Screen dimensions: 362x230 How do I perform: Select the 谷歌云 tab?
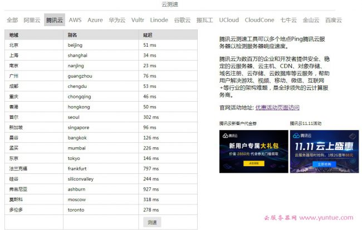coord(182,20)
